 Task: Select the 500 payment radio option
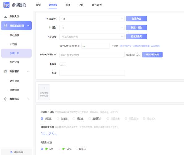[42, 149]
